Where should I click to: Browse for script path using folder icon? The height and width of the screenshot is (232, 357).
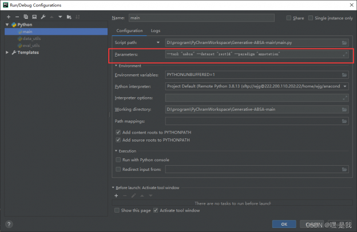(344, 43)
